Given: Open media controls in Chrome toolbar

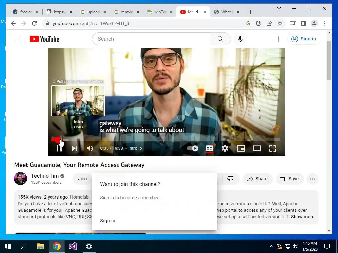Looking at the screenshot, I should coord(293,23).
